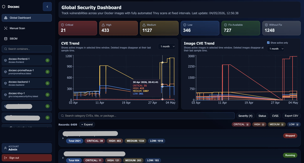This screenshot has height=163, width=304.
Task: Click the High 433 summary card
Action: tap(119, 28)
